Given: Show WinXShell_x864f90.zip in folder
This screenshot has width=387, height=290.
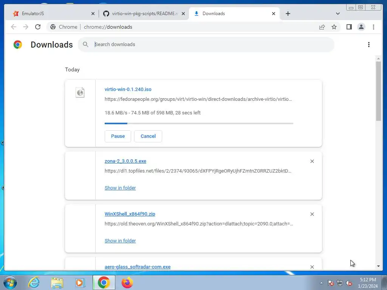Looking at the screenshot, I should [x=120, y=241].
